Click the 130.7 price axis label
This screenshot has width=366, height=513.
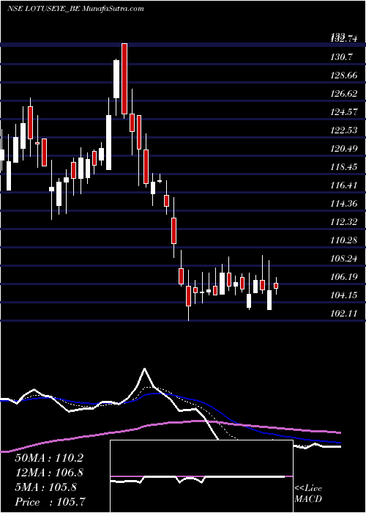(x=341, y=57)
